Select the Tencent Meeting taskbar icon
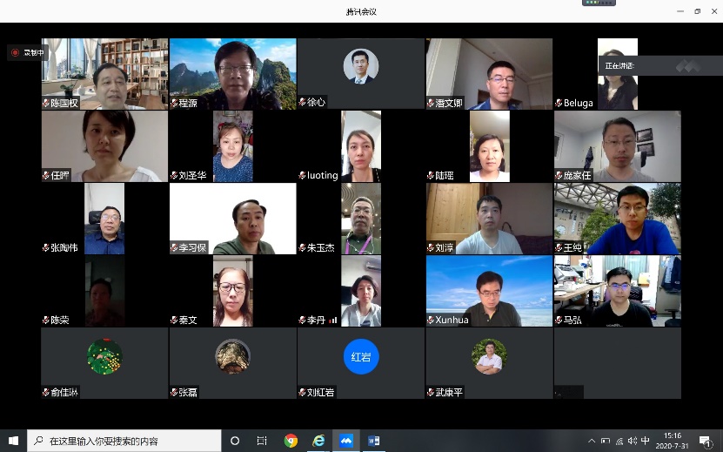The image size is (723, 452). (x=345, y=441)
